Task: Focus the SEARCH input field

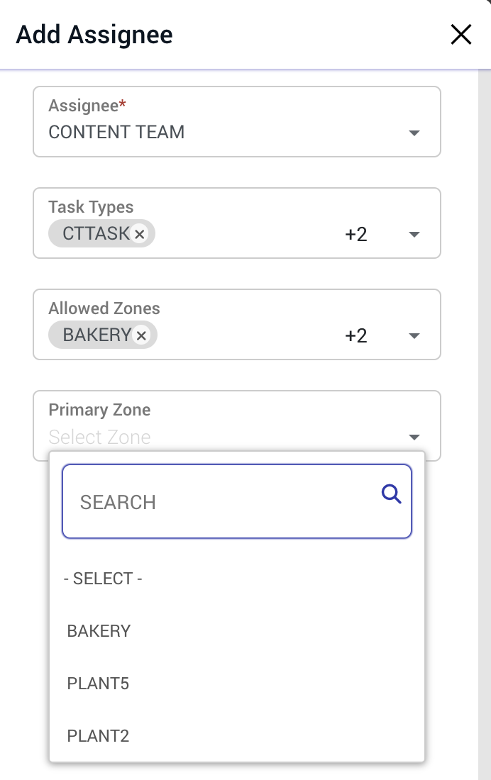Action: (220, 502)
